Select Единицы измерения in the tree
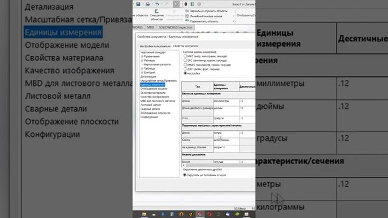This screenshot has width=388, height=218. [152, 85]
